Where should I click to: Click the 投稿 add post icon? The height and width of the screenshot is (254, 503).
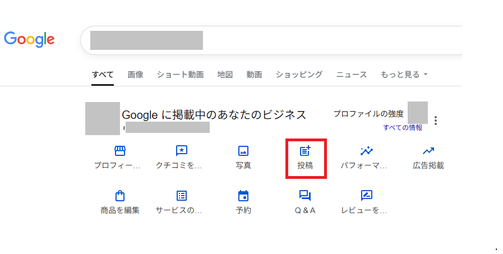tap(305, 151)
